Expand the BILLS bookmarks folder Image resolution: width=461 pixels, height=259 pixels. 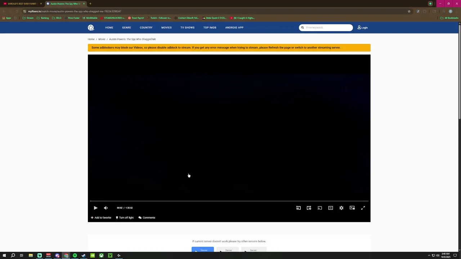point(57,18)
